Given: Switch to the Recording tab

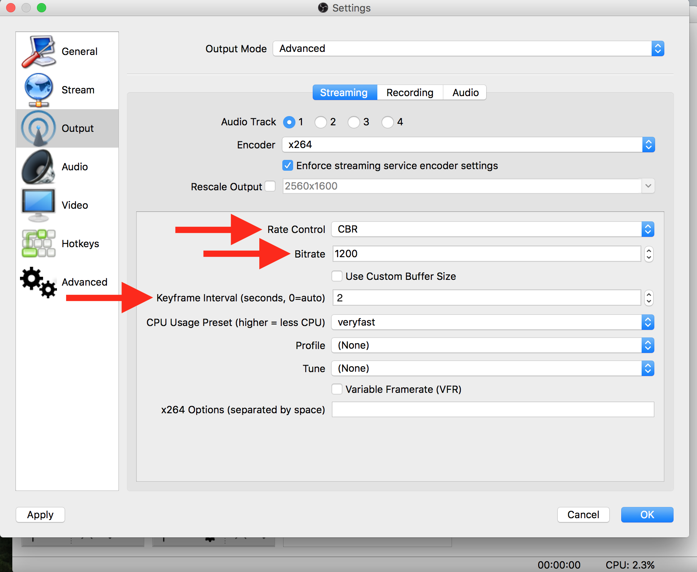Looking at the screenshot, I should pos(410,92).
